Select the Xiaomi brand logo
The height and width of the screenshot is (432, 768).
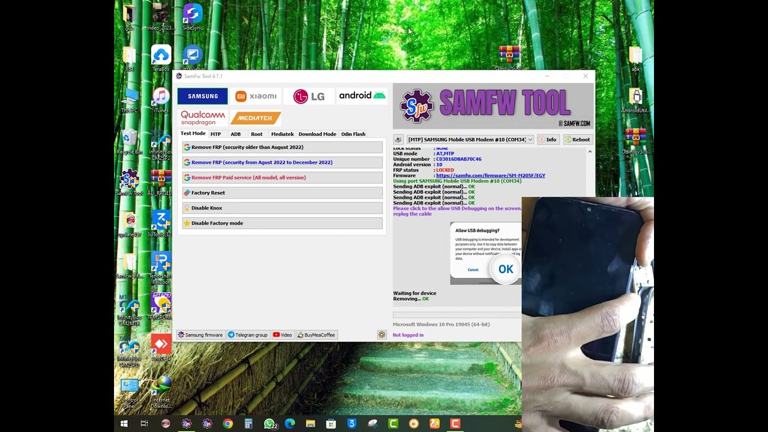pos(256,96)
